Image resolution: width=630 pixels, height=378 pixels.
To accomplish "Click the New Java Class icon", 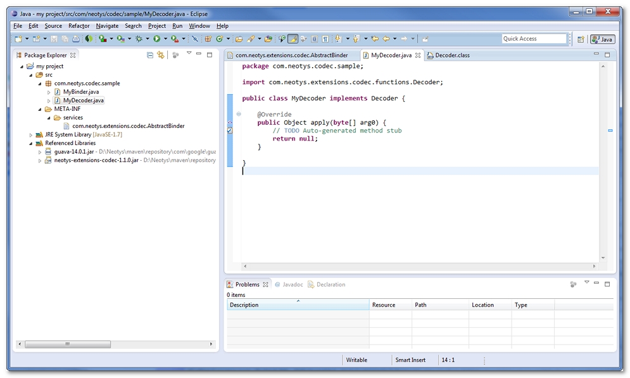I will [220, 39].
